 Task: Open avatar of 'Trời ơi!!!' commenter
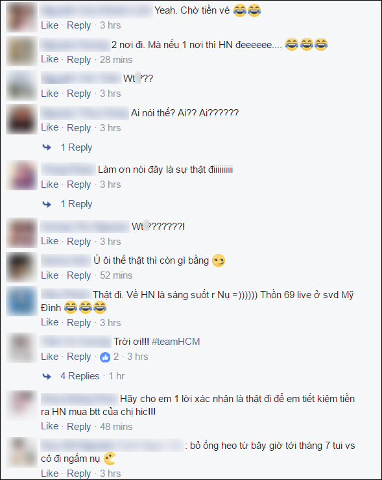coord(21,348)
